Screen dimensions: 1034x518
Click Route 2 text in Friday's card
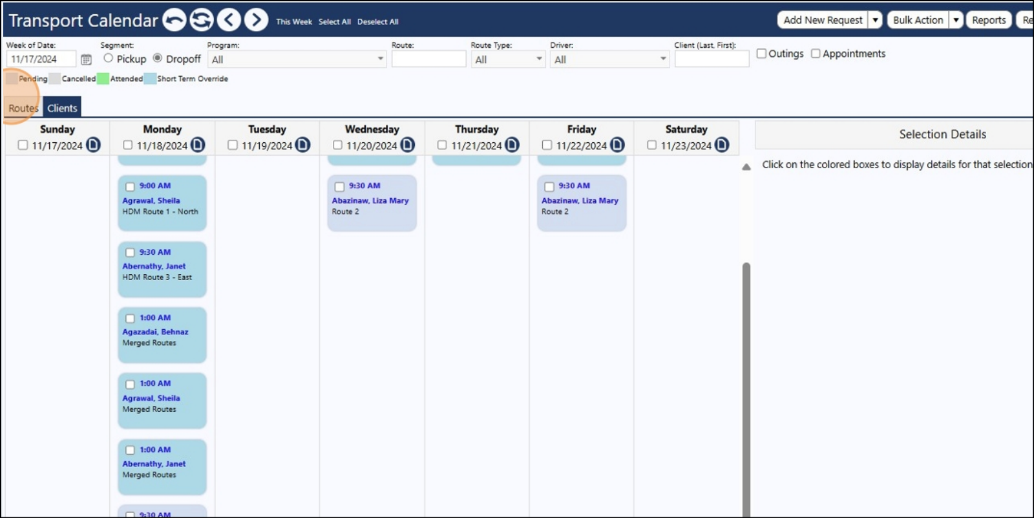pyautogui.click(x=555, y=211)
